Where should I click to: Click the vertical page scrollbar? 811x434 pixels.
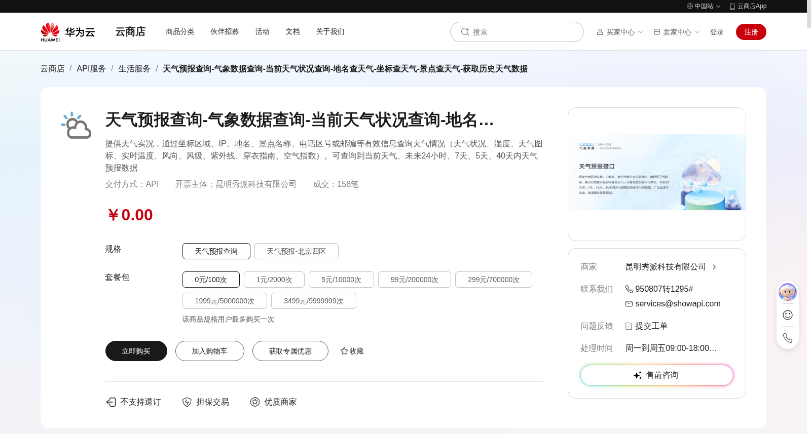pyautogui.click(x=809, y=14)
